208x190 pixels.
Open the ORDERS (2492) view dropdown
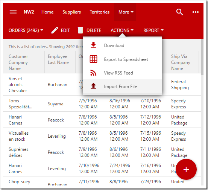pos(26,30)
